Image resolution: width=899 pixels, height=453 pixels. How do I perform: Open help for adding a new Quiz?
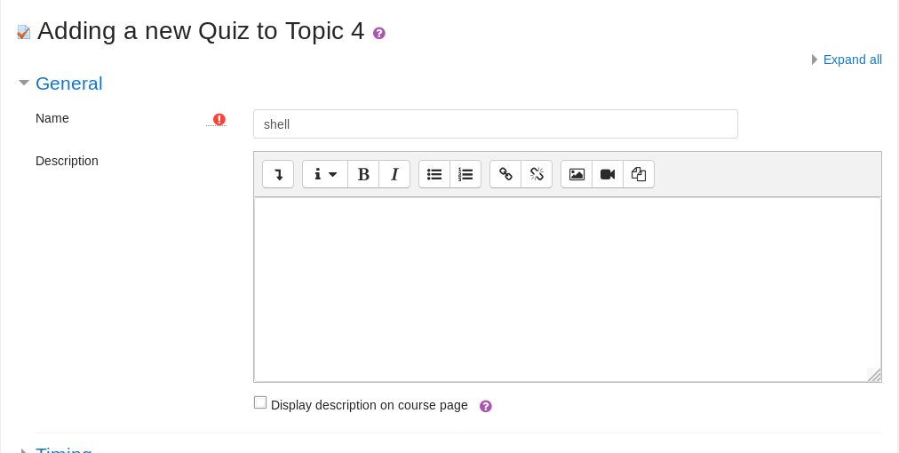click(379, 33)
